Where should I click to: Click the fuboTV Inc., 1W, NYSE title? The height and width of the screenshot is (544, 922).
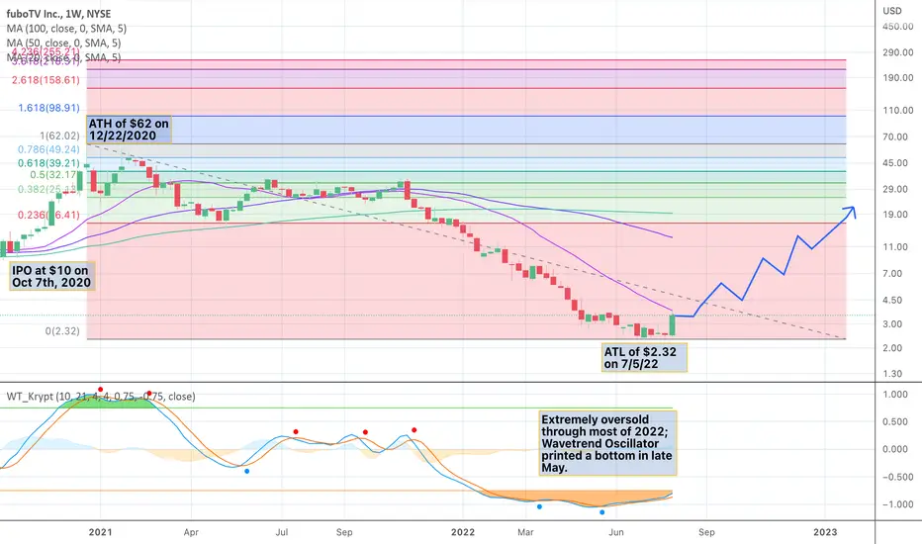click(58, 14)
